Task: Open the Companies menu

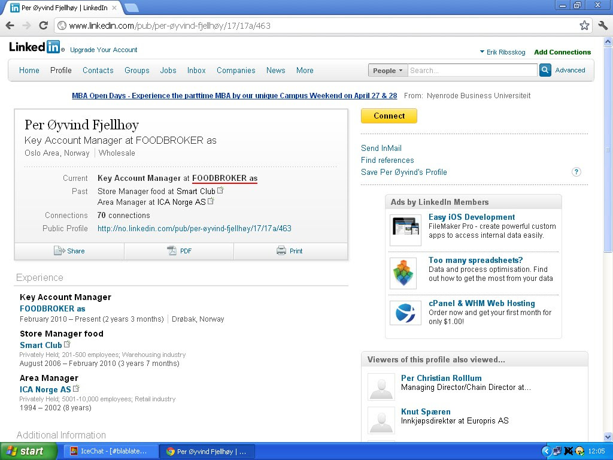Action: 236,71
